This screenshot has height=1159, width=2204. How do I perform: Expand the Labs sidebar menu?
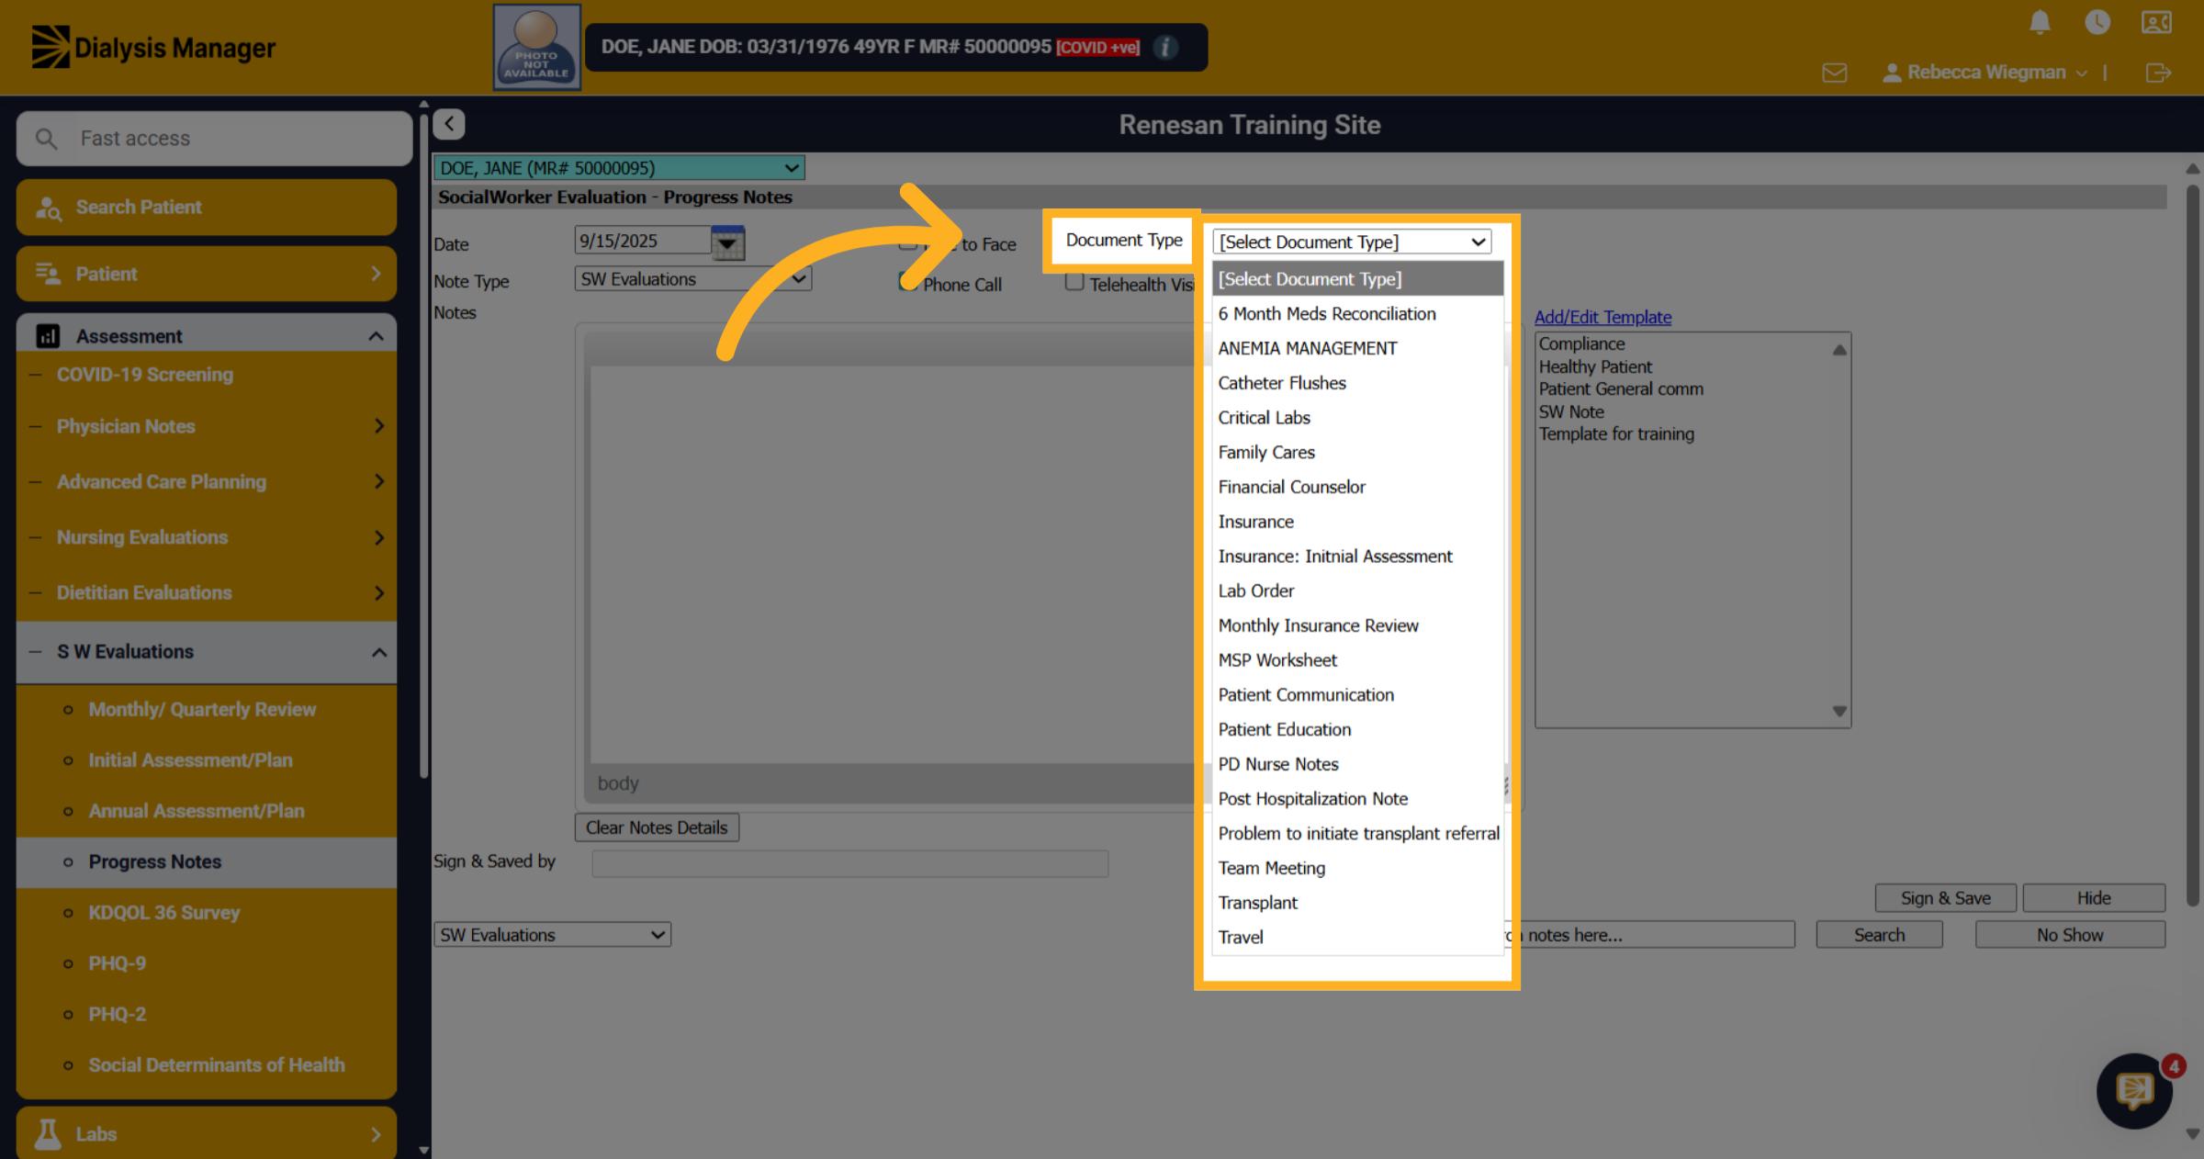pos(207,1134)
